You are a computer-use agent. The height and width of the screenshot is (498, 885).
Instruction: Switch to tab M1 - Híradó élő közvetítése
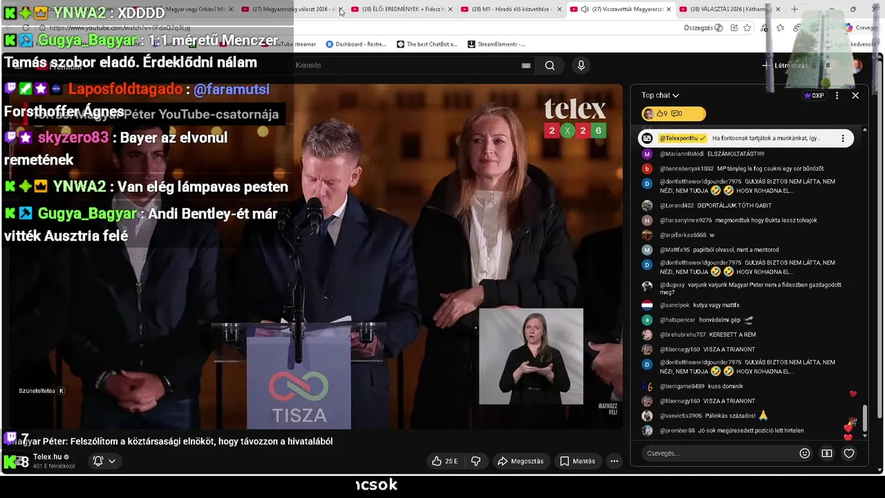coord(511,9)
